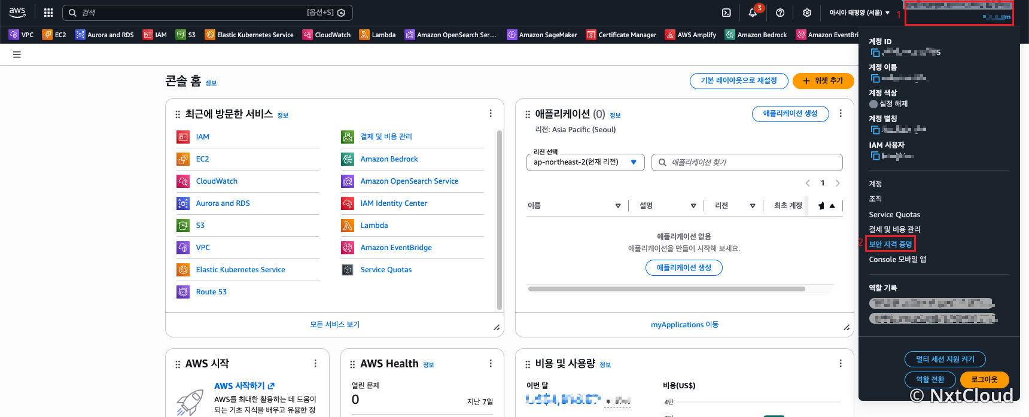1029x417 pixels.
Task: Select Console 모바일 앱 menu entry
Action: [897, 260]
